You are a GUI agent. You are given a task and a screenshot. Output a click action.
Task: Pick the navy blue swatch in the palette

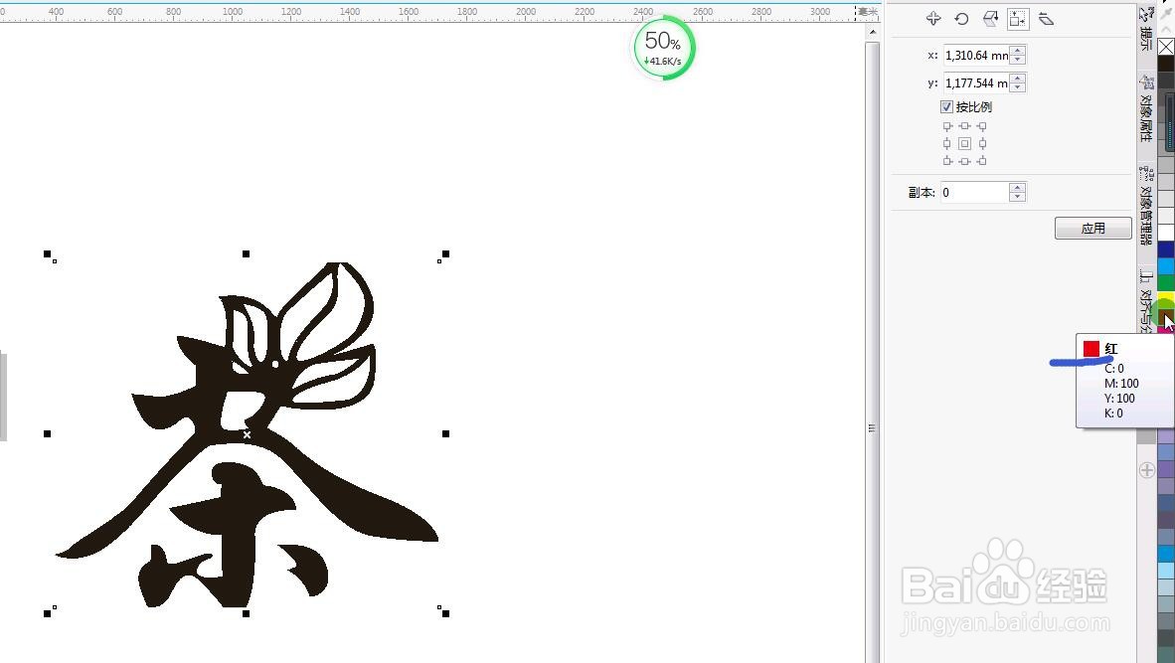(1166, 249)
